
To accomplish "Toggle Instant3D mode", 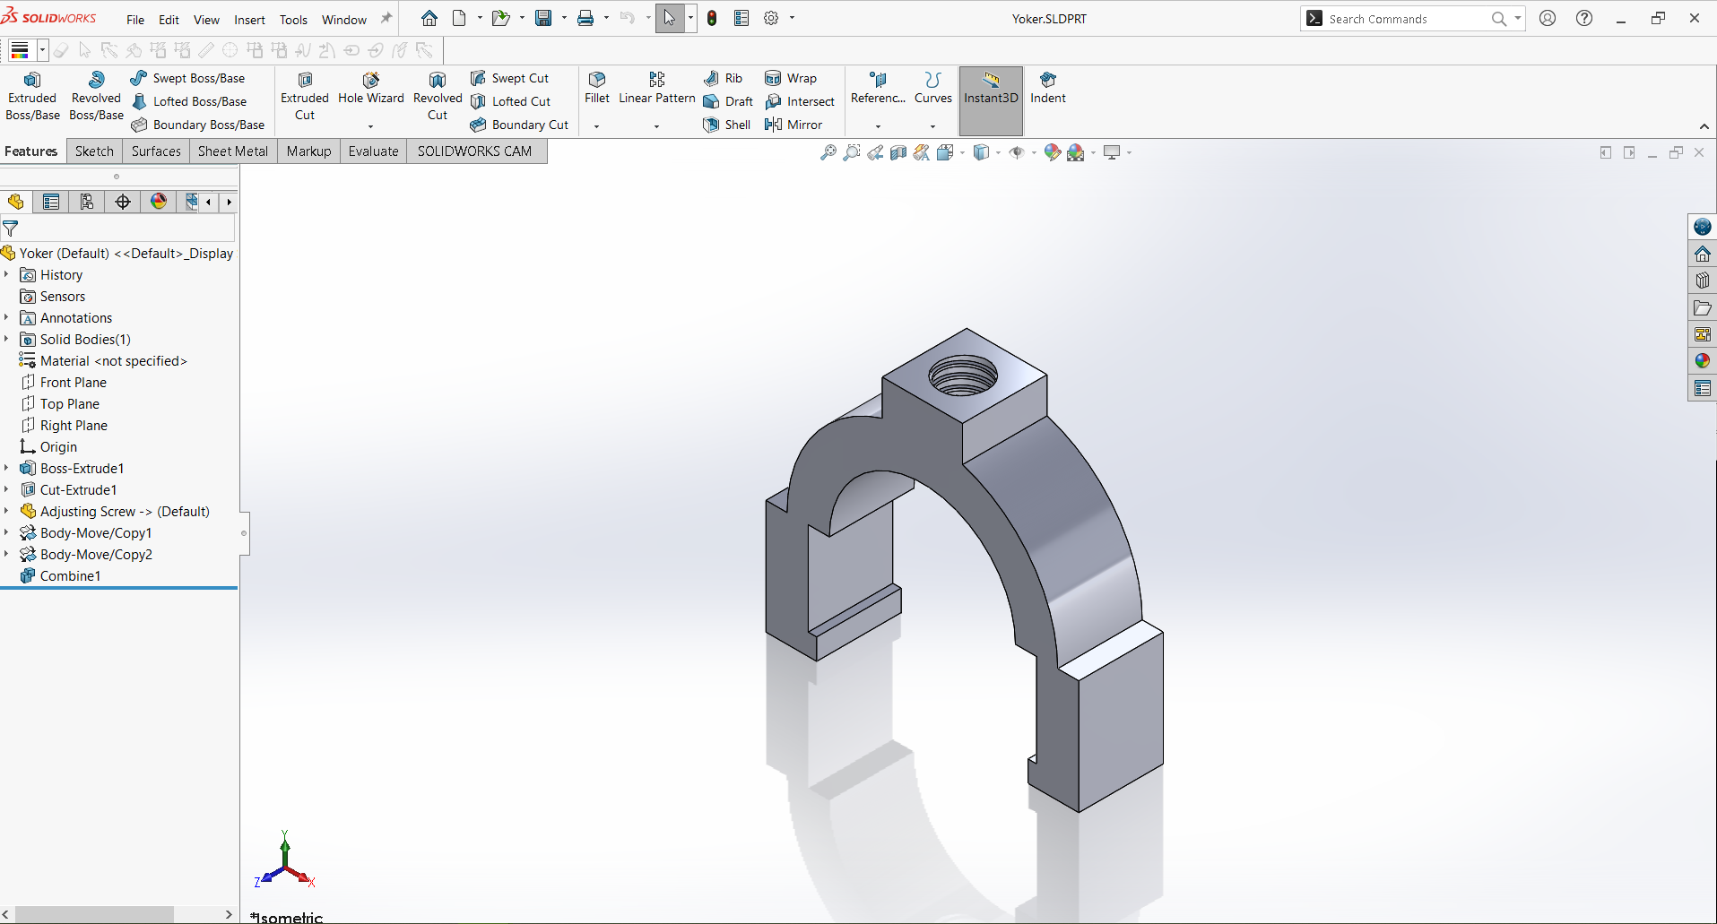I will pos(991,100).
